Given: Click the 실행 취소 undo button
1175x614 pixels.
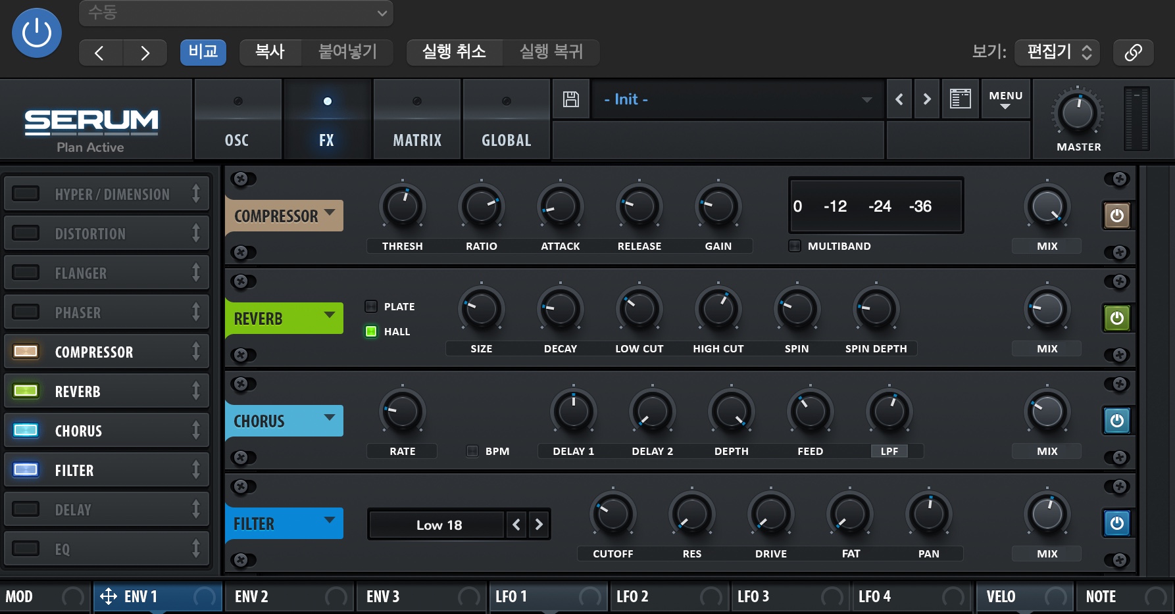Looking at the screenshot, I should pyautogui.click(x=454, y=53).
